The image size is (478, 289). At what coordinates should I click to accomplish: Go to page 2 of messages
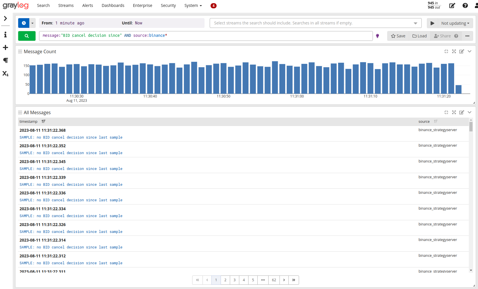(x=225, y=280)
